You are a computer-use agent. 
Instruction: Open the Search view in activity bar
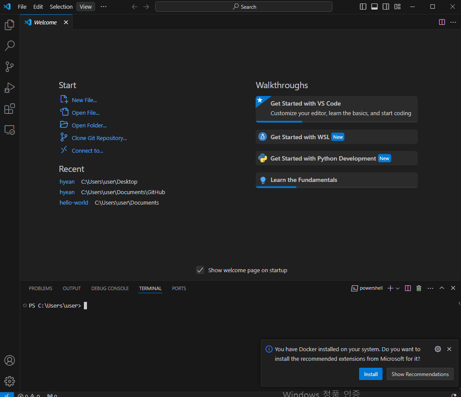click(x=10, y=45)
